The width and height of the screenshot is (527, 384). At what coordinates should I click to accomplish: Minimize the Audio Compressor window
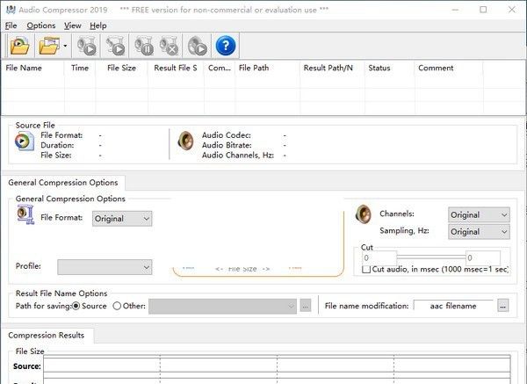pos(455,10)
